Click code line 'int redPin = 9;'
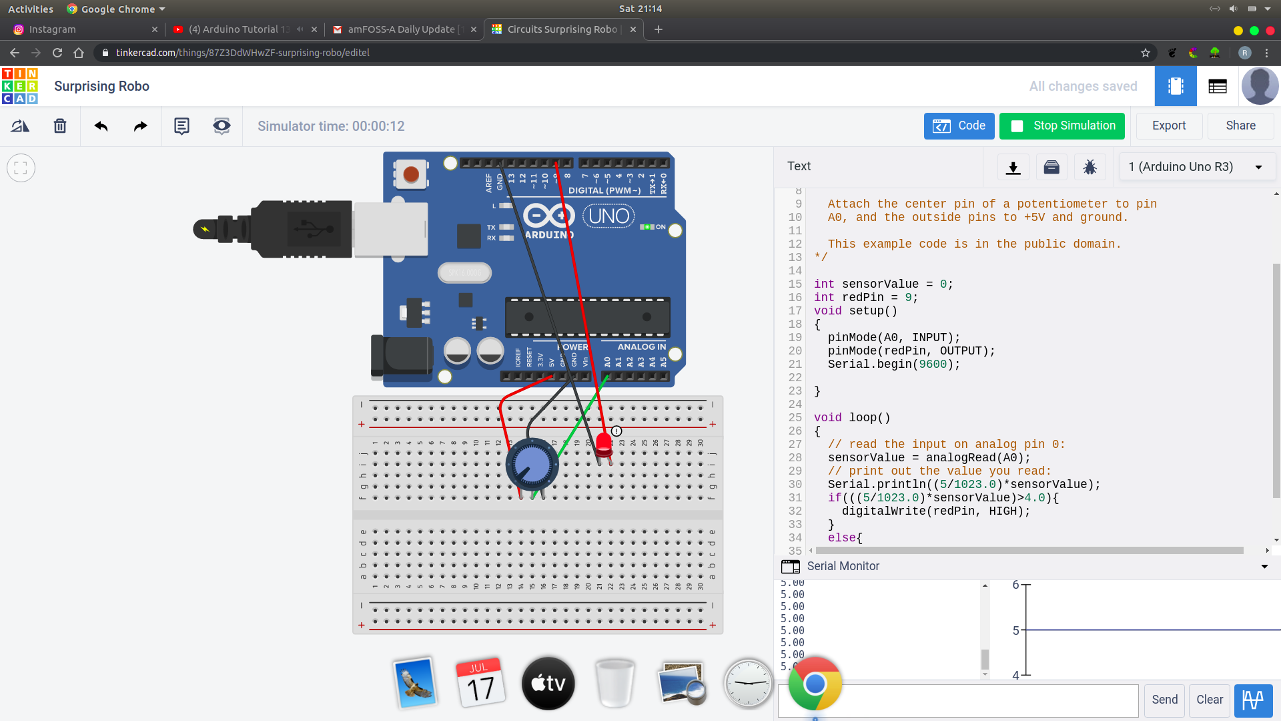The image size is (1281, 721). (866, 298)
